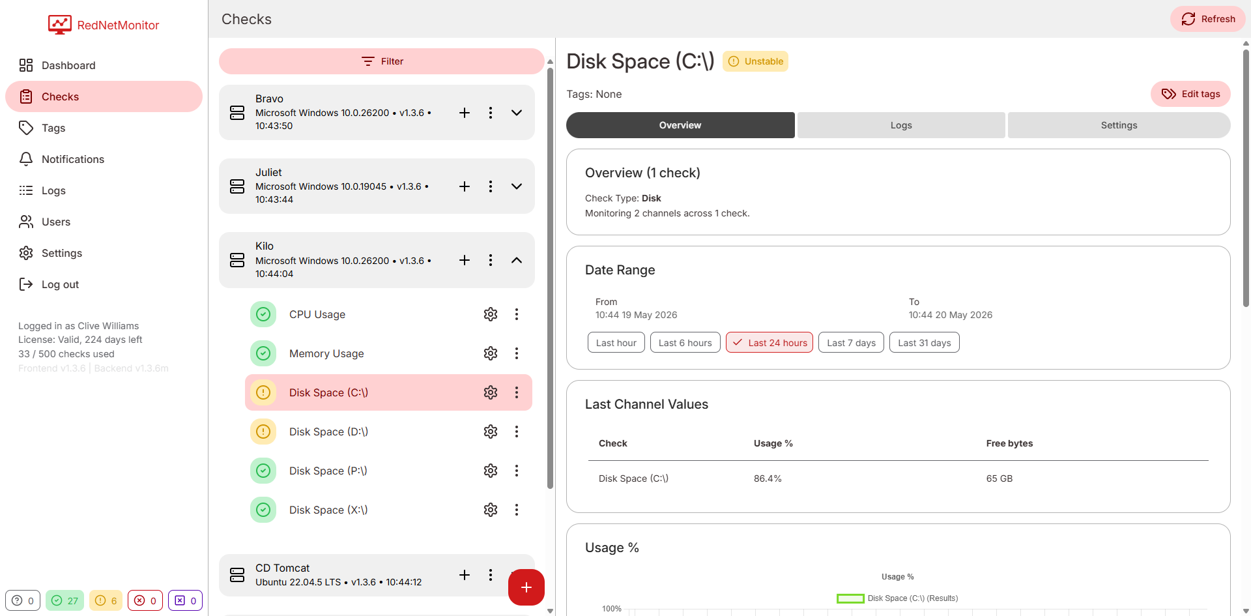
Task: Open Juliet host more-options menu
Action: [x=491, y=186]
